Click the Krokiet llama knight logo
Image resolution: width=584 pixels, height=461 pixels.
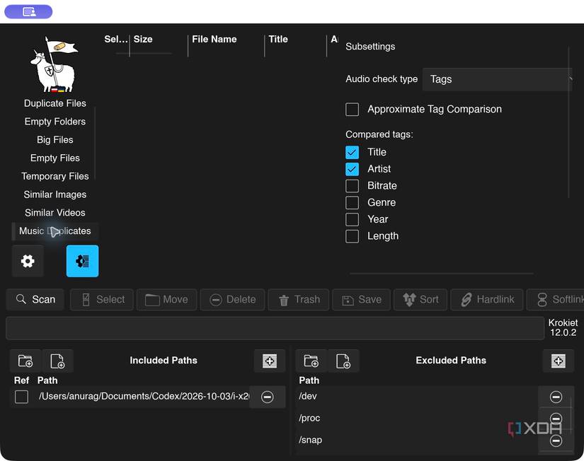(x=55, y=65)
